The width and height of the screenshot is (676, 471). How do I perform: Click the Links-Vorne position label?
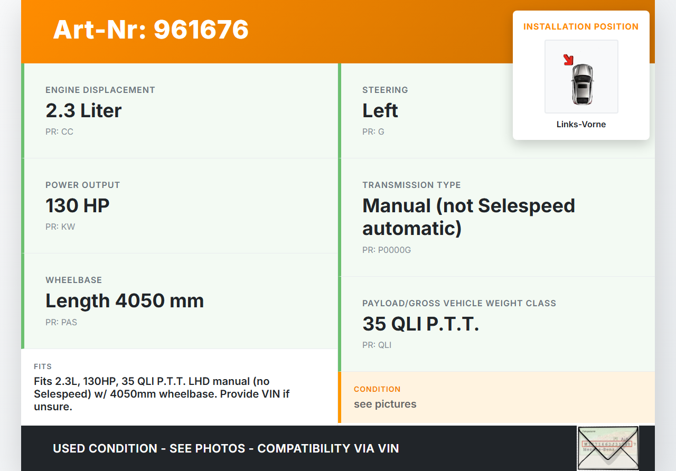(x=581, y=125)
